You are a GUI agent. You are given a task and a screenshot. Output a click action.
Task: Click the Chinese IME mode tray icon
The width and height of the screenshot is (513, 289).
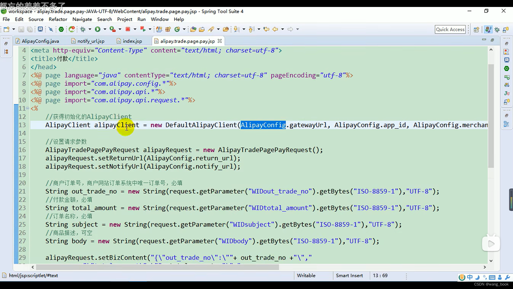click(470, 277)
